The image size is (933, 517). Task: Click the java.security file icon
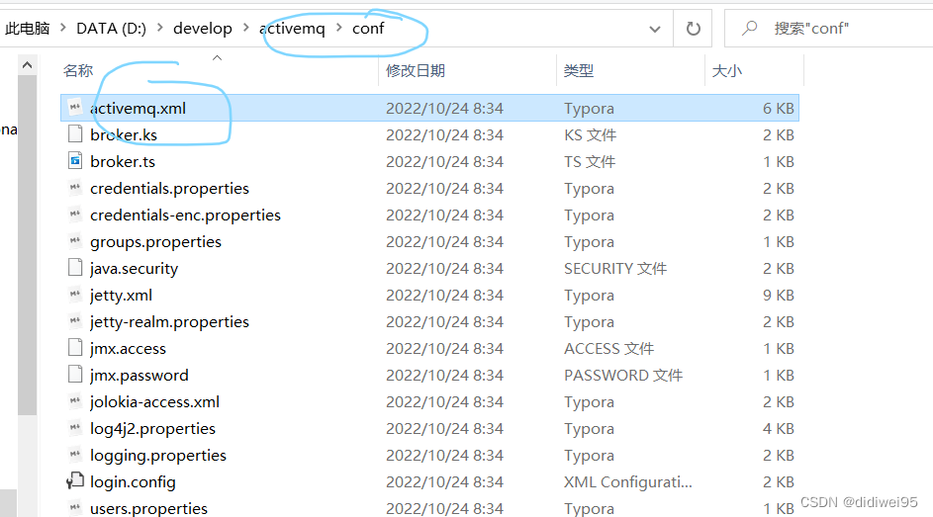75,268
